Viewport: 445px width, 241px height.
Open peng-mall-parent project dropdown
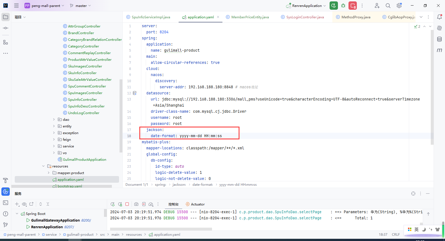coord(44,6)
